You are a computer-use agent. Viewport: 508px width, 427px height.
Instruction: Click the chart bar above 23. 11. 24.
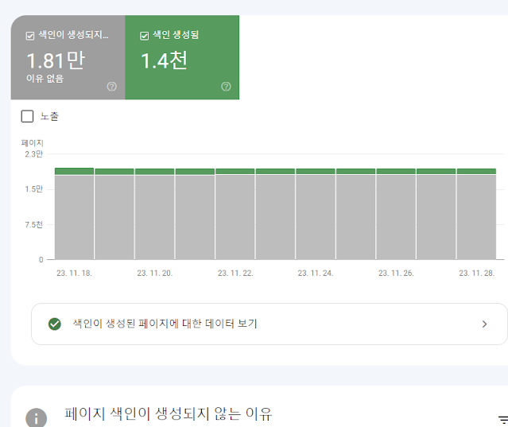tap(316, 214)
